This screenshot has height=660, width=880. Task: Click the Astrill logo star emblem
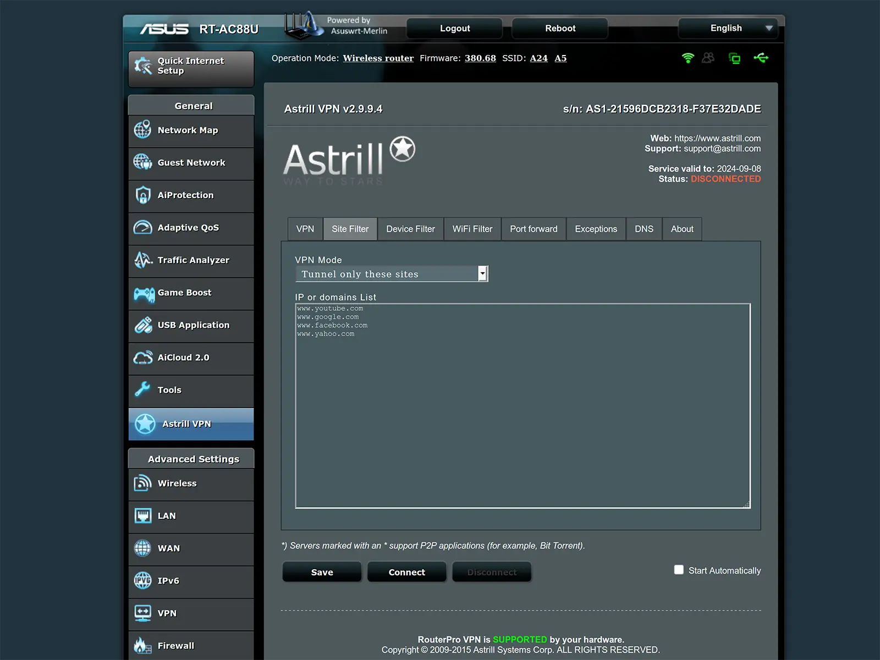[403, 149]
